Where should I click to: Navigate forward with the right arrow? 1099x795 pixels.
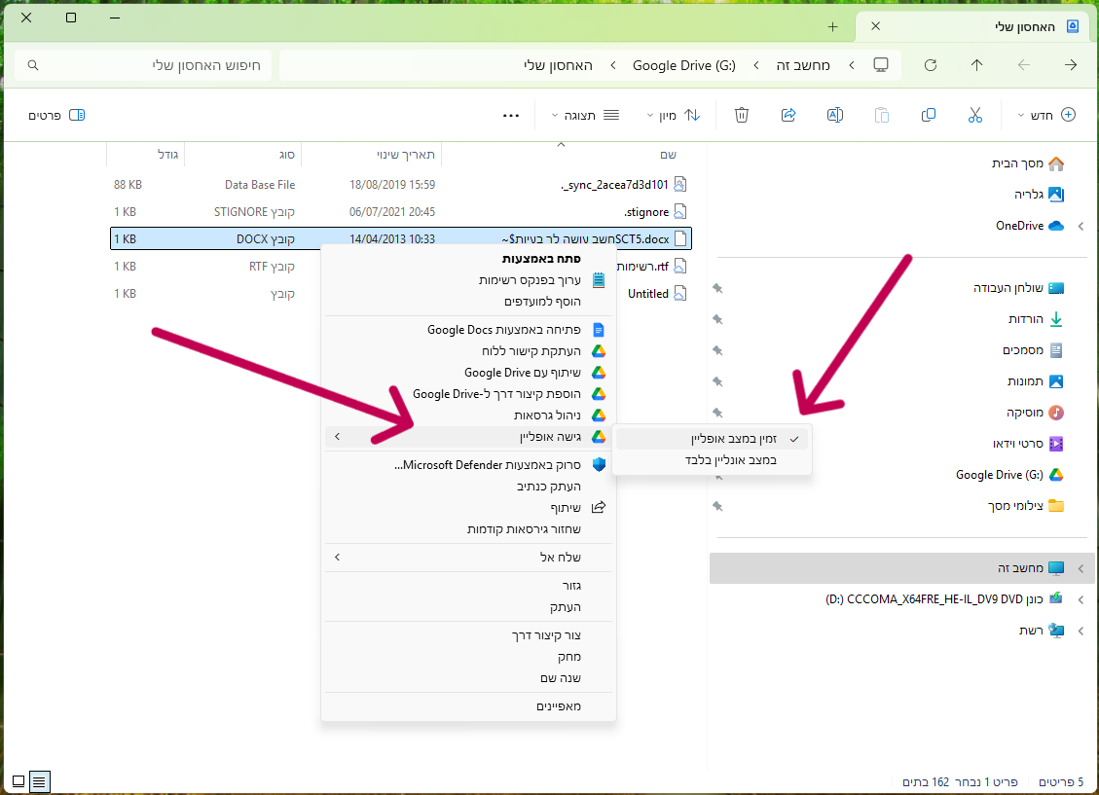coord(1070,65)
